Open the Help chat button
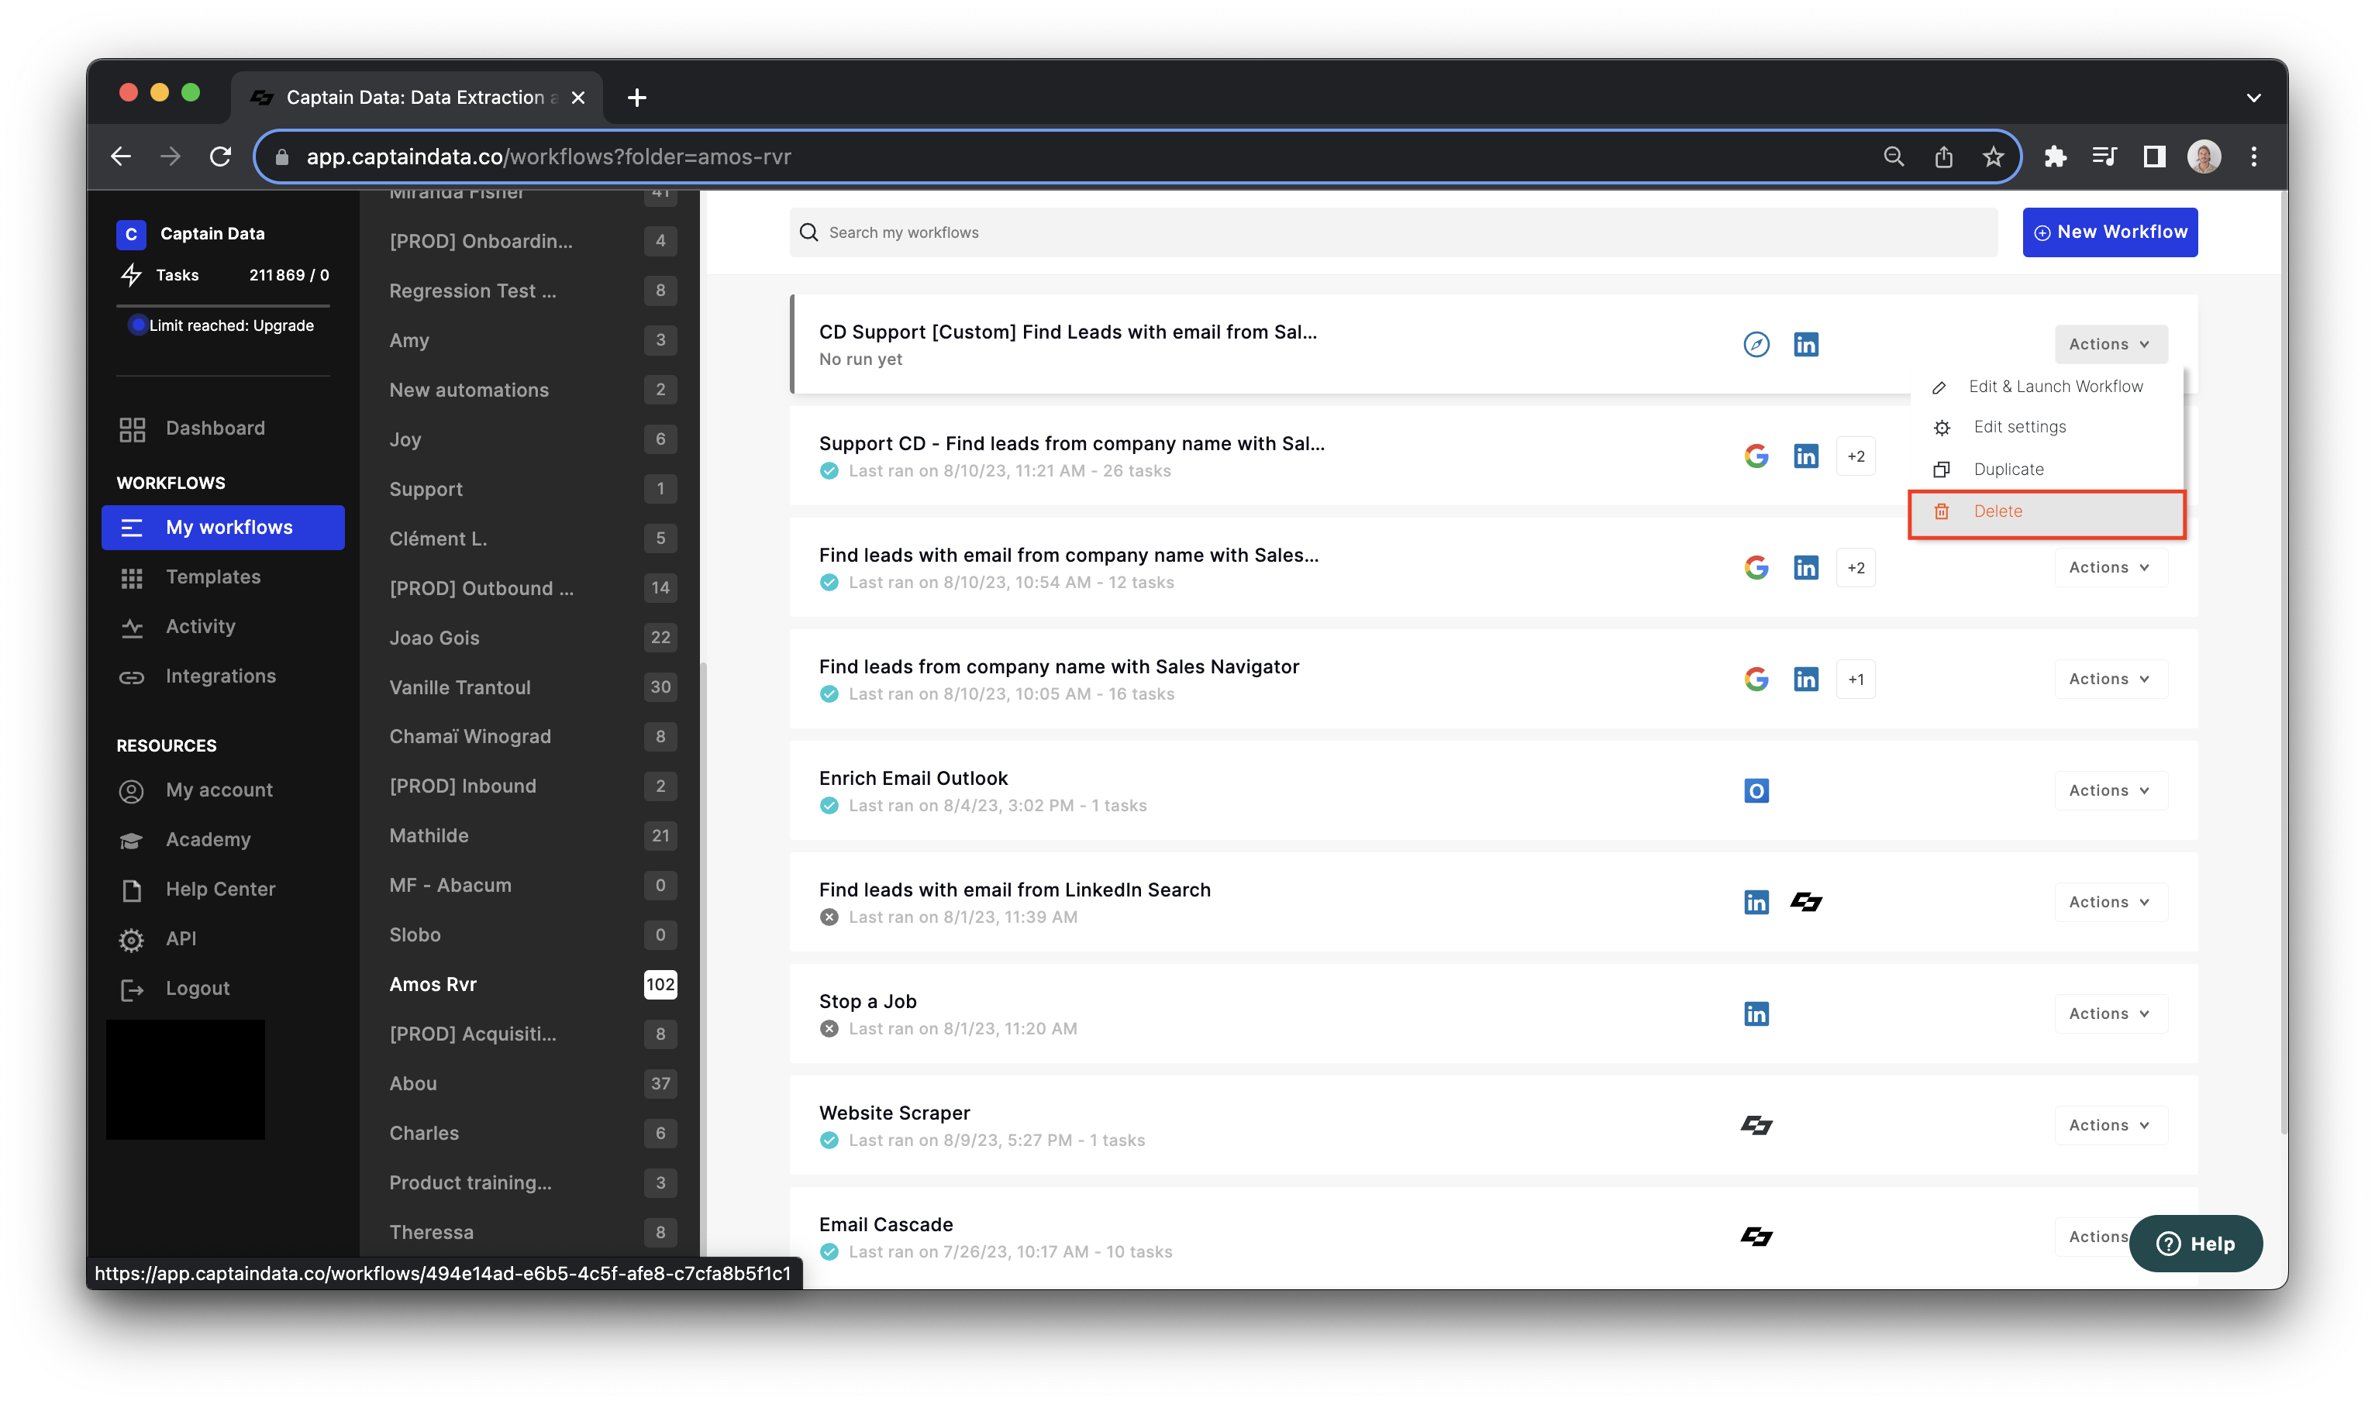2375x1404 pixels. tap(2194, 1244)
